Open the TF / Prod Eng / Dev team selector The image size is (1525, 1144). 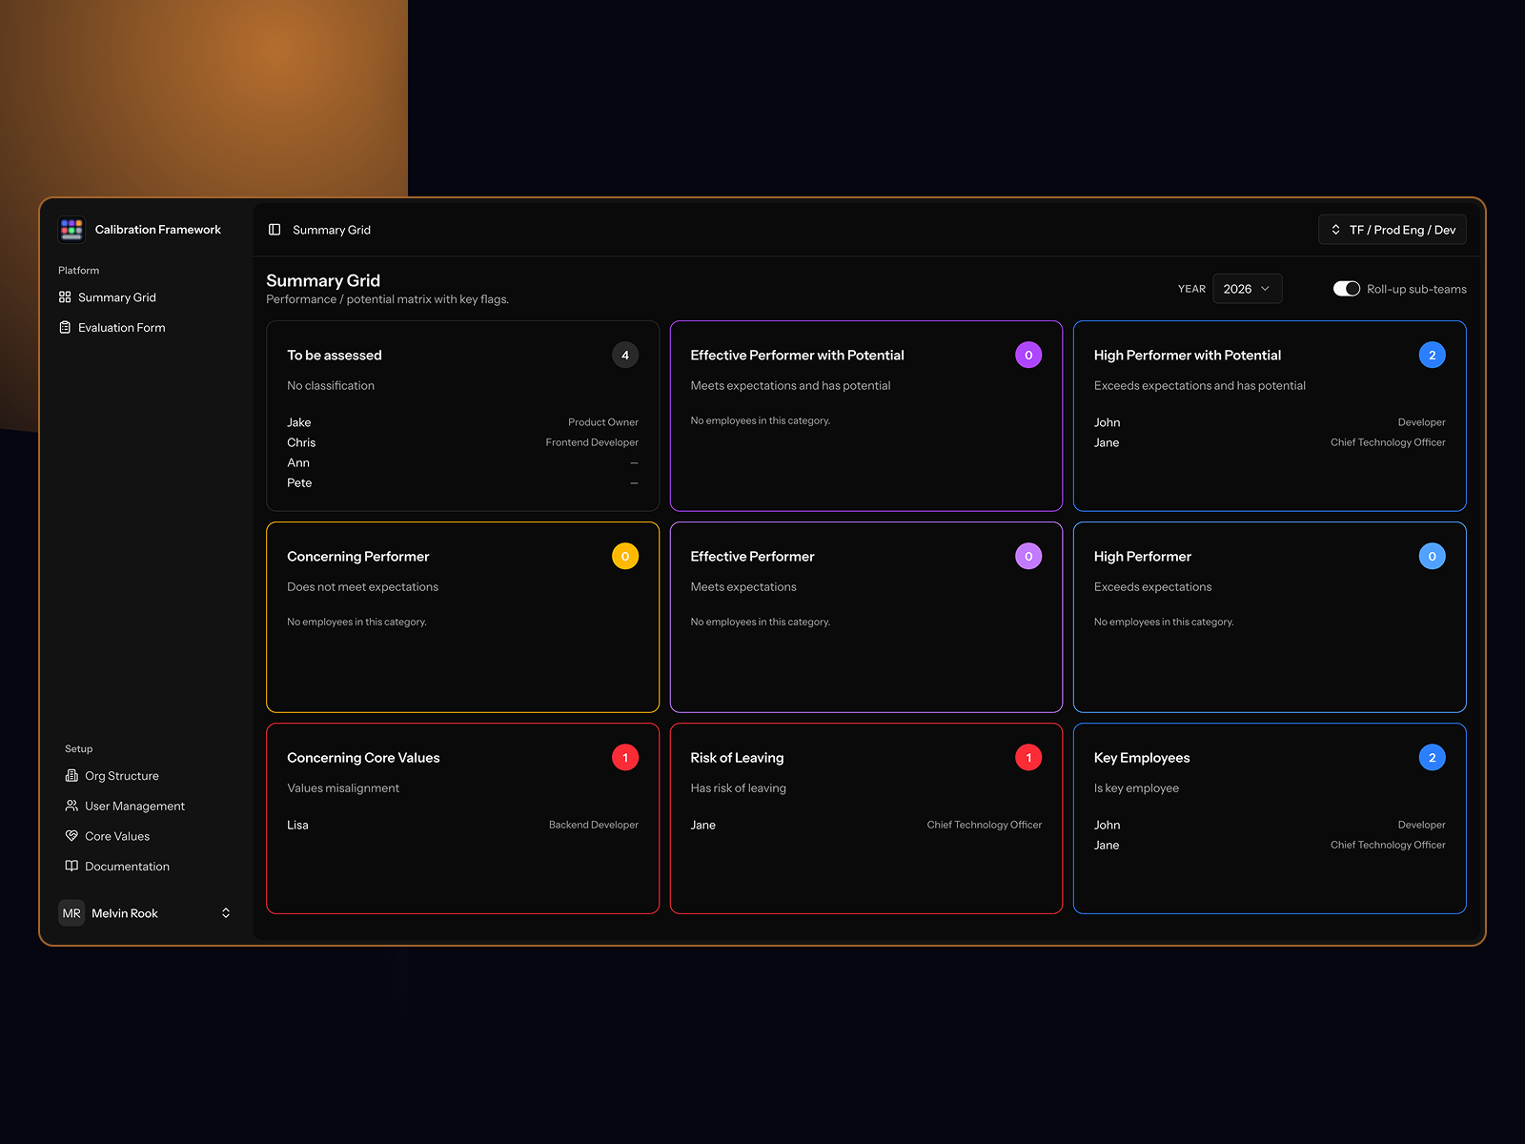point(1392,230)
